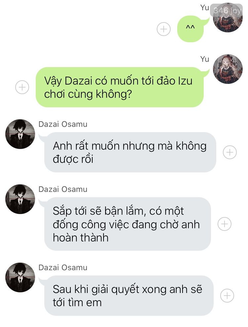Screen dimensions: 248x327
Task: Click the "346 joy" badge
Action: point(227,10)
